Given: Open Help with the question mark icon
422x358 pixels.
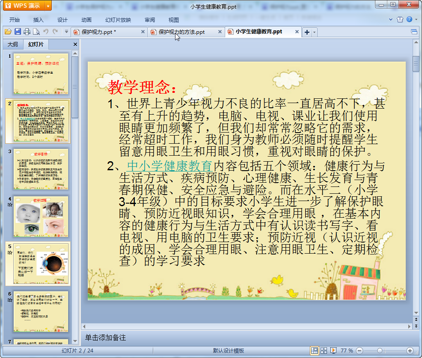Looking at the screenshot, I should click(409, 19).
